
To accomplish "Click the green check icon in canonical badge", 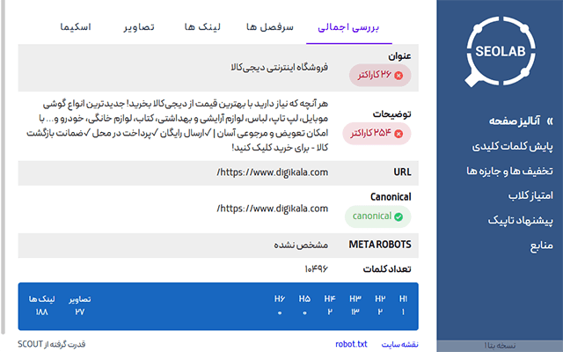I will (398, 216).
